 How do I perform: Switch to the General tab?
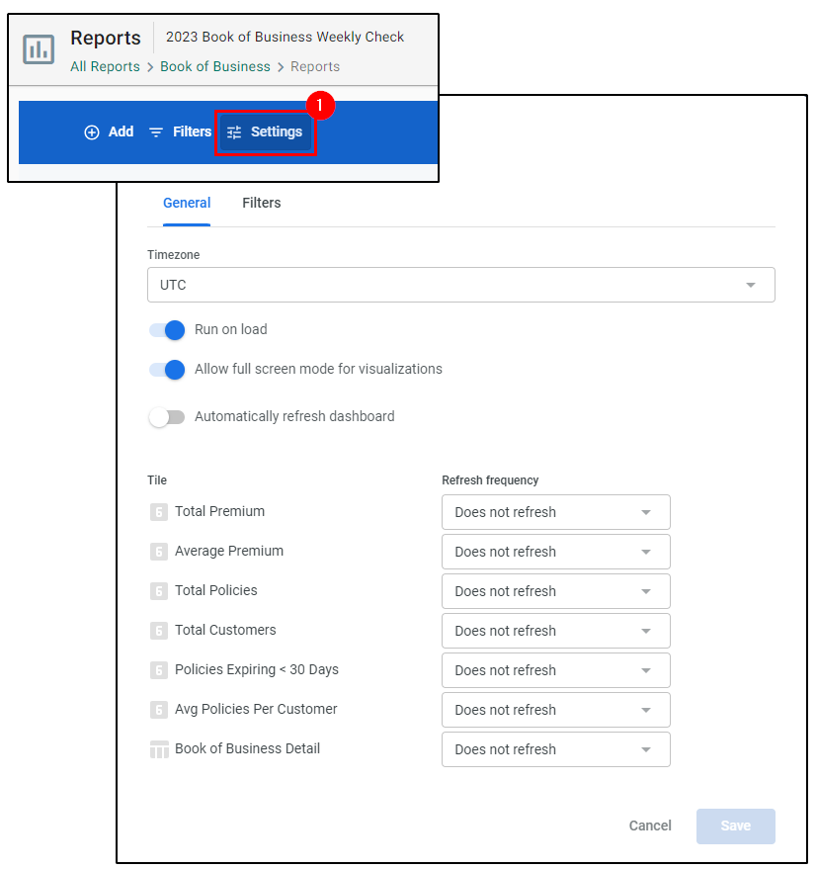(187, 203)
